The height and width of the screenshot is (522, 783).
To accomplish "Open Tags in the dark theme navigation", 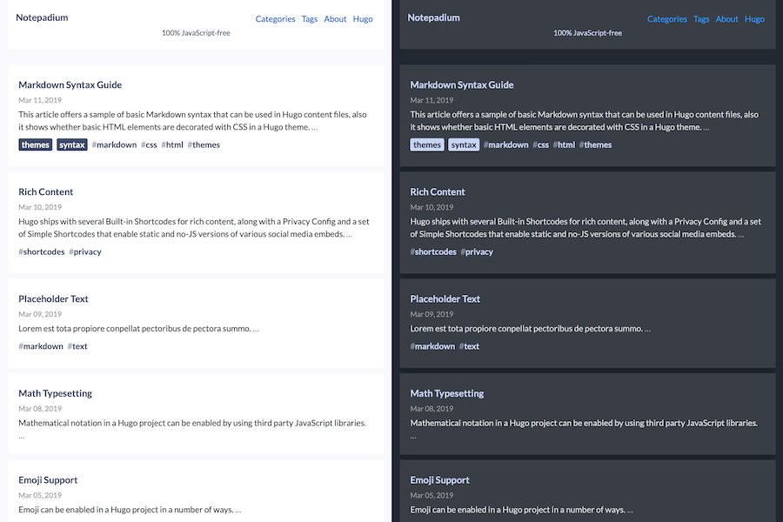I will [x=701, y=19].
